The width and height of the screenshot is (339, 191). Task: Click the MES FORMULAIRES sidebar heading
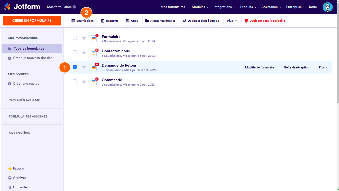pyautogui.click(x=23, y=38)
